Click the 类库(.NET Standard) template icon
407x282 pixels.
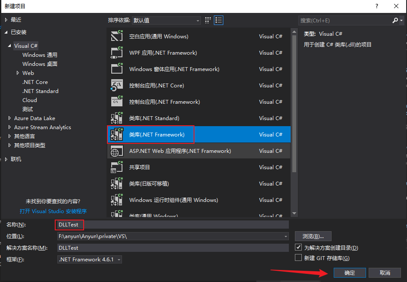point(117,118)
